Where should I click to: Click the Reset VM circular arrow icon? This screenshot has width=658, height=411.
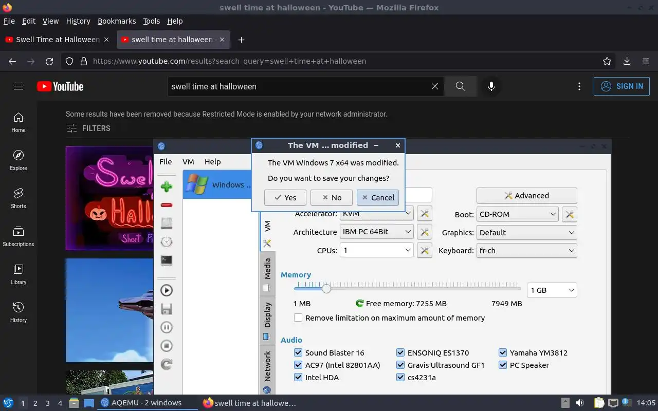point(166,364)
